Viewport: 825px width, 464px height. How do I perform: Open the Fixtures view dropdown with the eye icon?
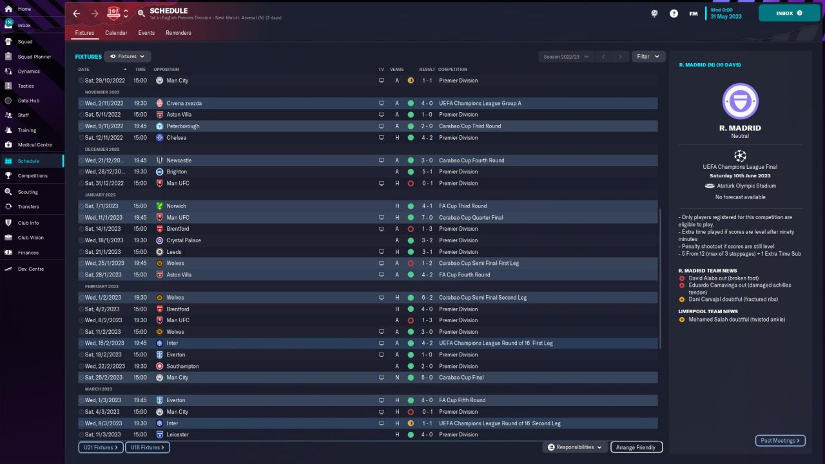pyautogui.click(x=128, y=57)
